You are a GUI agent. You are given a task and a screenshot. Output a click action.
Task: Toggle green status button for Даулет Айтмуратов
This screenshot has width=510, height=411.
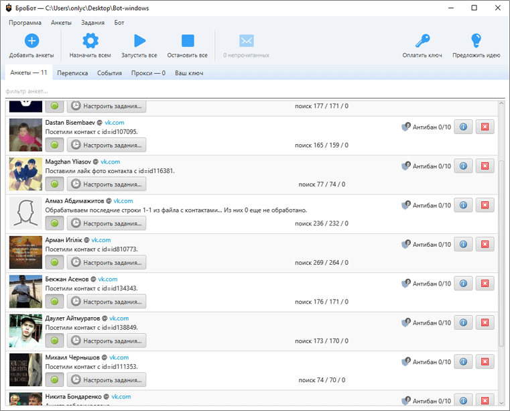55,341
